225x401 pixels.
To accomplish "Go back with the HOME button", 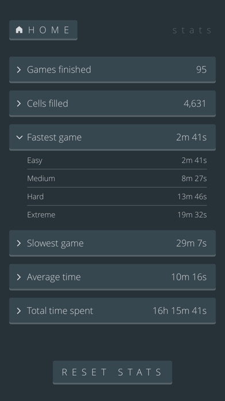I will click(43, 30).
